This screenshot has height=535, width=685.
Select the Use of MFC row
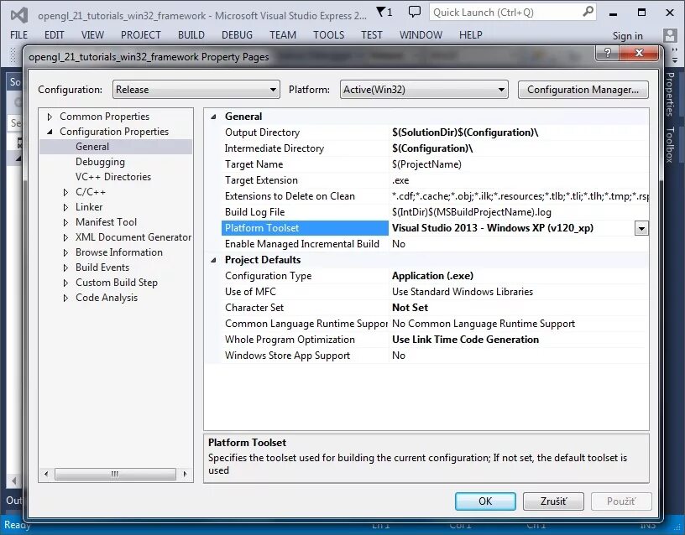click(435, 292)
